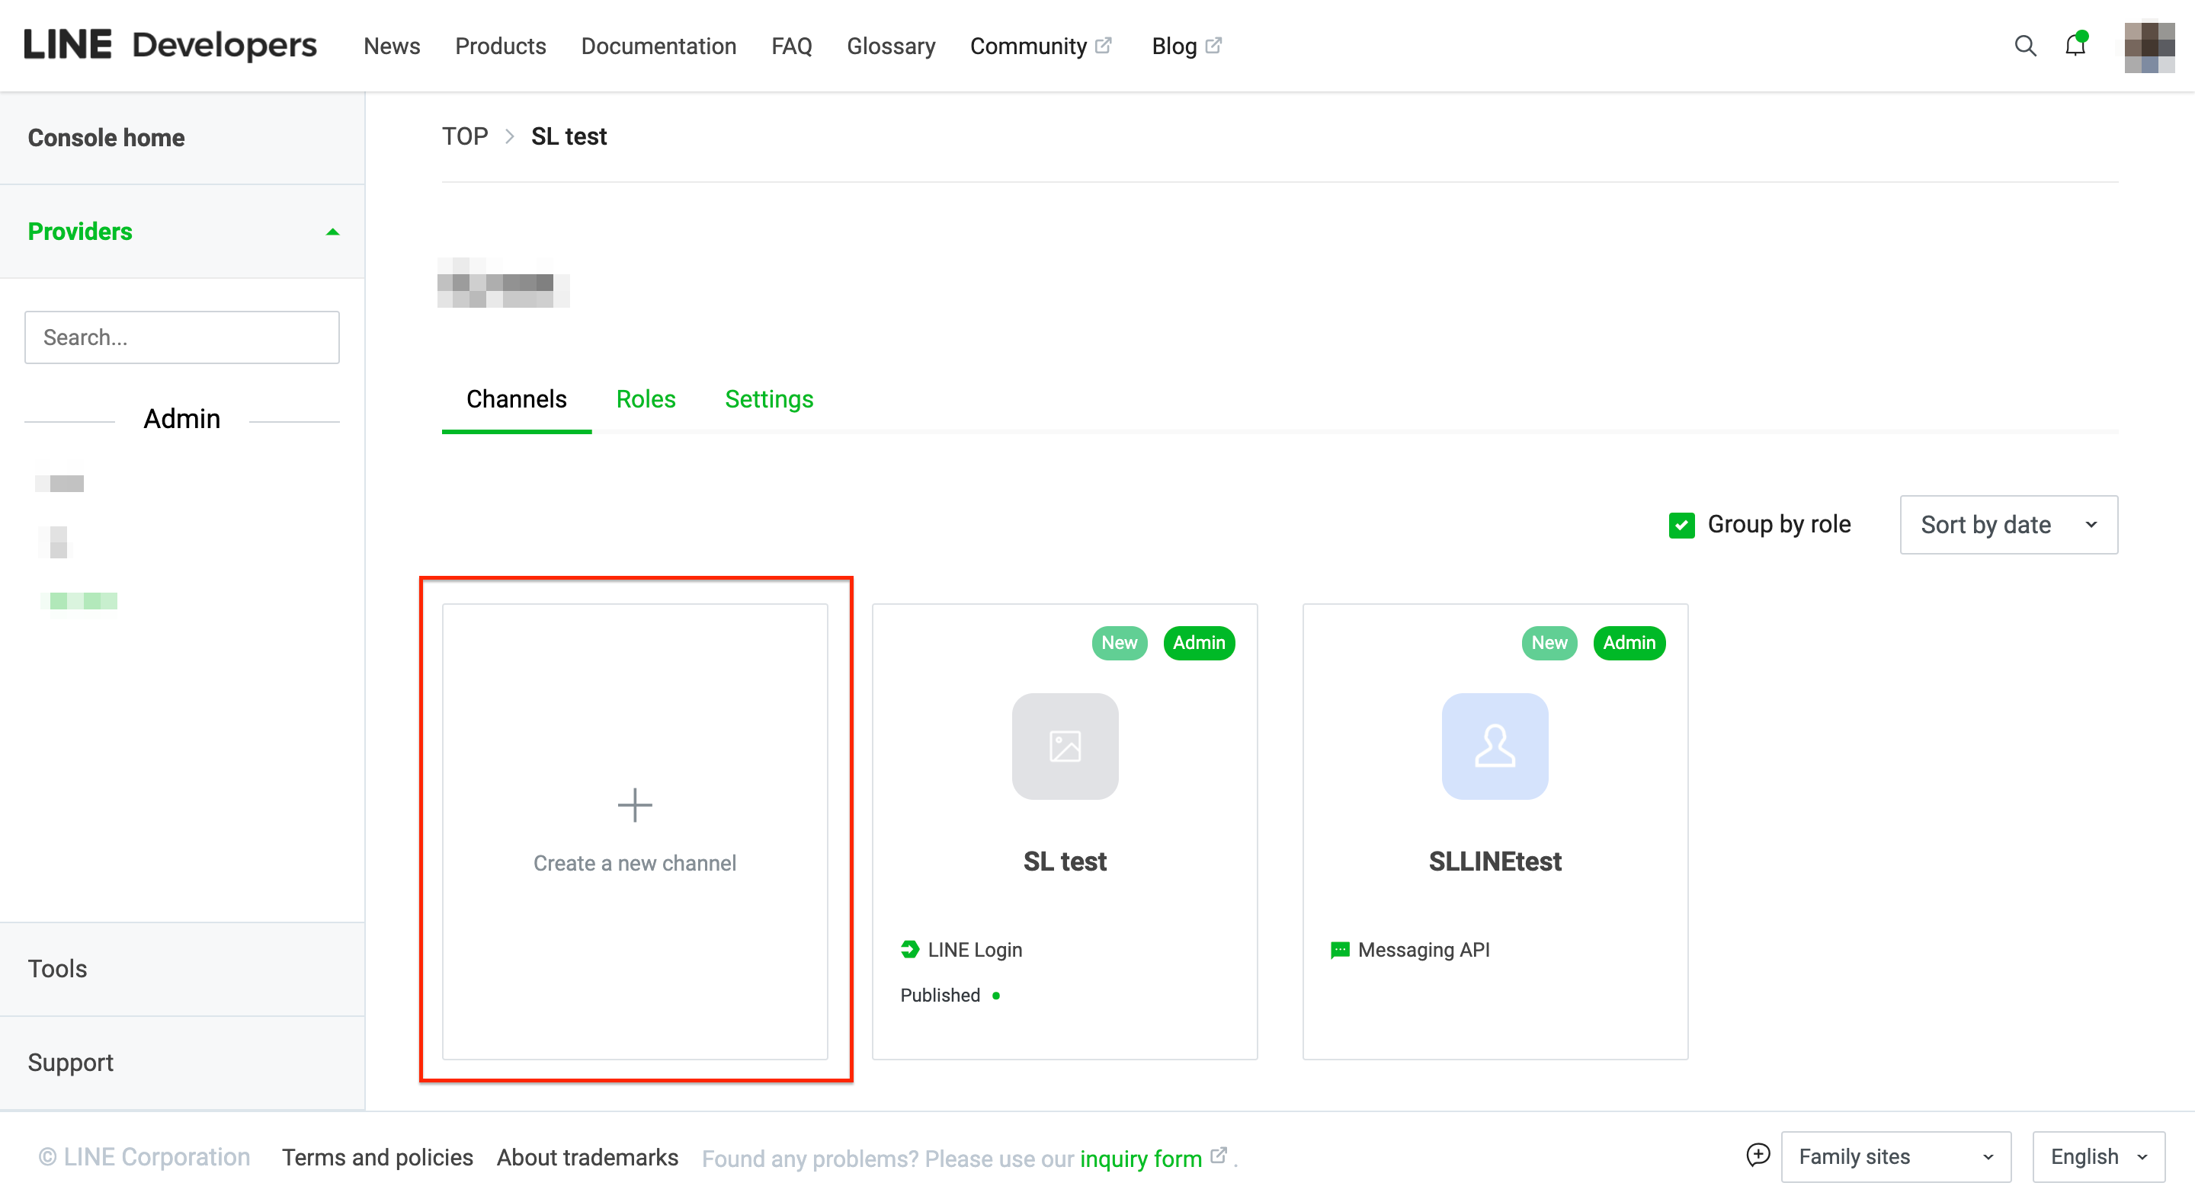Image resolution: width=2195 pixels, height=1202 pixels.
Task: Open the user profile avatar
Action: 2149,47
